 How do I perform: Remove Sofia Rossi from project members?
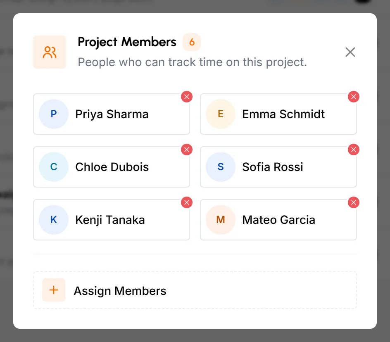(x=354, y=150)
